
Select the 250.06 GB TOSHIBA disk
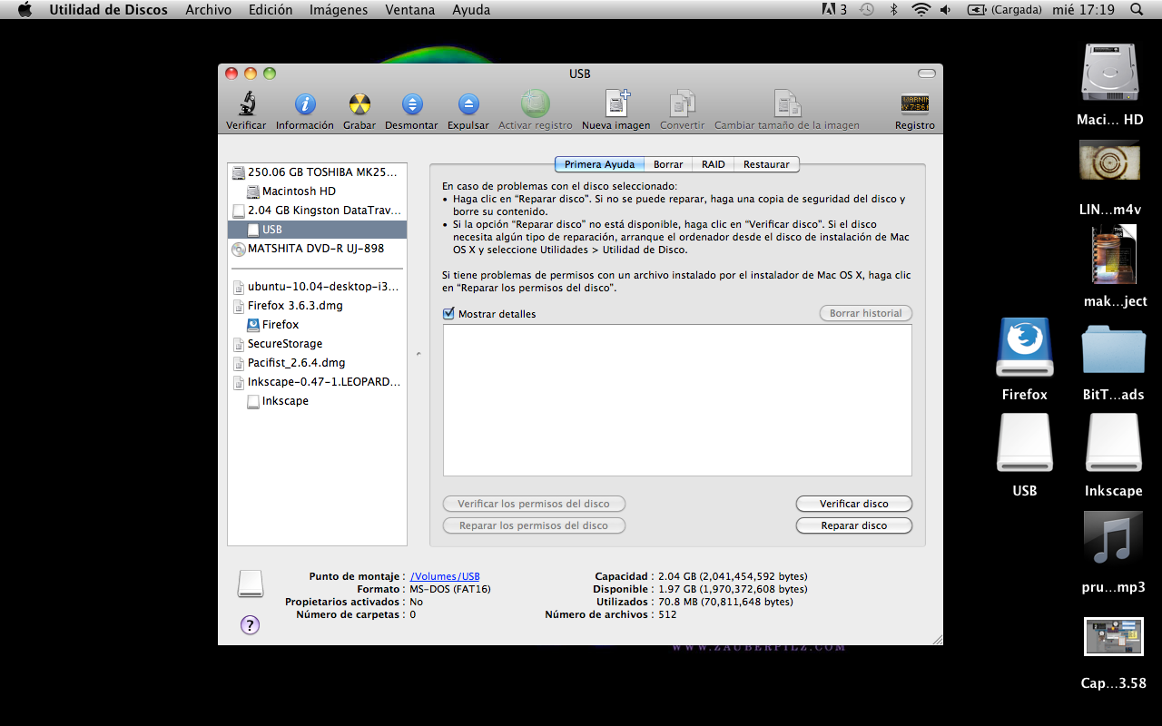point(317,172)
